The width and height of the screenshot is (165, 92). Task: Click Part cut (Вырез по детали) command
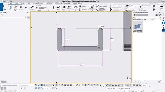(130, 11)
